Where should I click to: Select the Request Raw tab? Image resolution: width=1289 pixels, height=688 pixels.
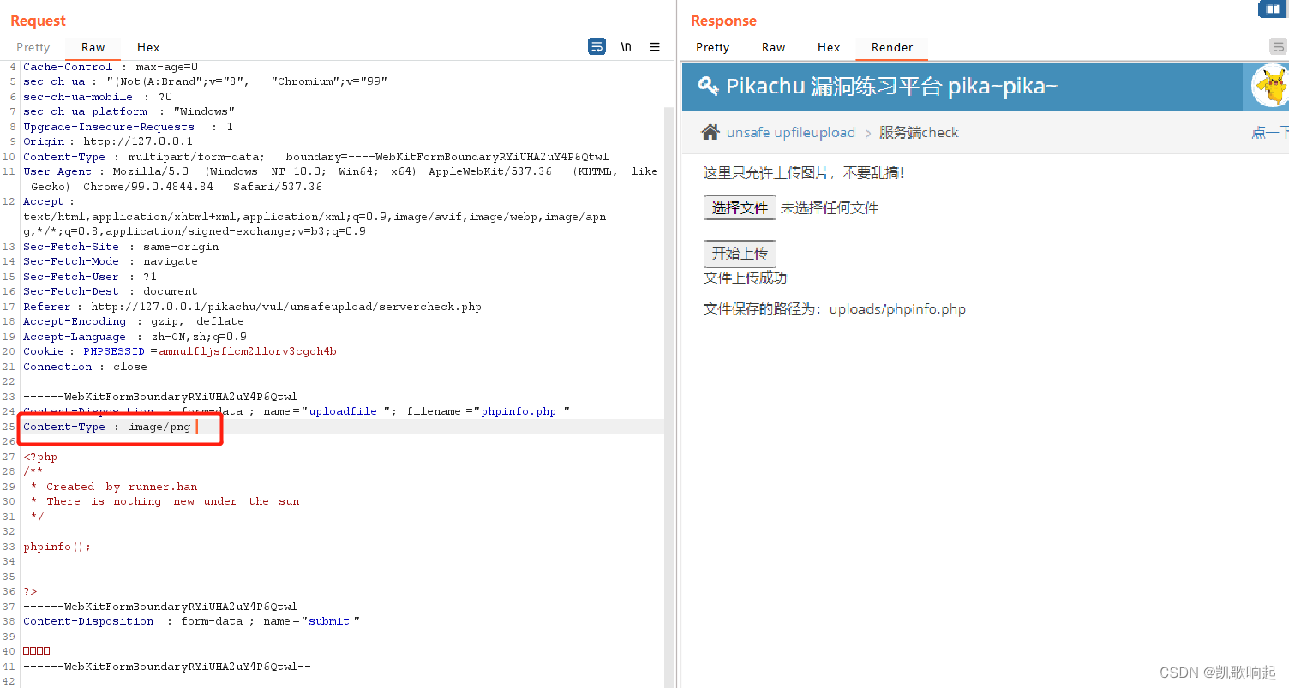click(x=93, y=47)
